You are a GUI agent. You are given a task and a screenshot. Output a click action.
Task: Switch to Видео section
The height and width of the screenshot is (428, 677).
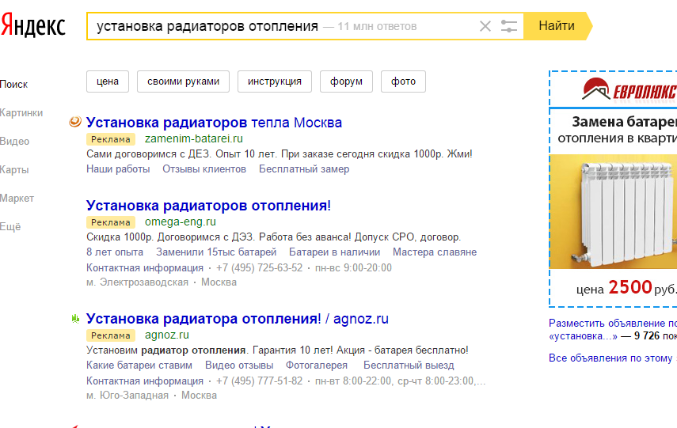coord(15,142)
